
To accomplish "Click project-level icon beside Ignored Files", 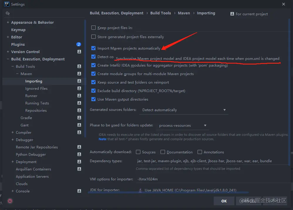I will 79,88.
